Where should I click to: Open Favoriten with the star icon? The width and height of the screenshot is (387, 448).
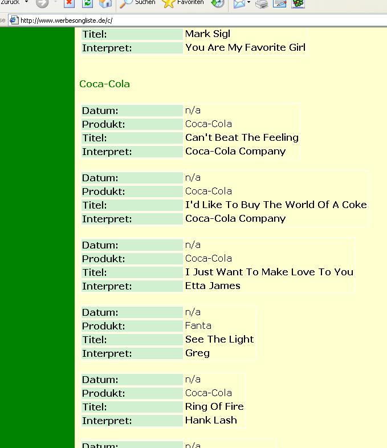click(183, 3)
